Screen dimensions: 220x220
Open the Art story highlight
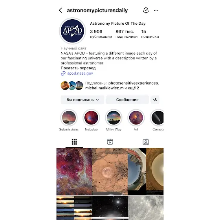tap(136, 117)
